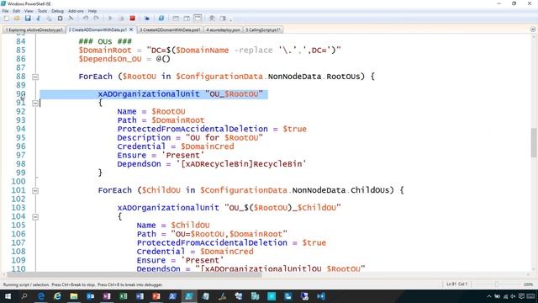This screenshot has height=303, width=538.
Task: Paste with the clipboard toolbar icon
Action: coord(60,19)
